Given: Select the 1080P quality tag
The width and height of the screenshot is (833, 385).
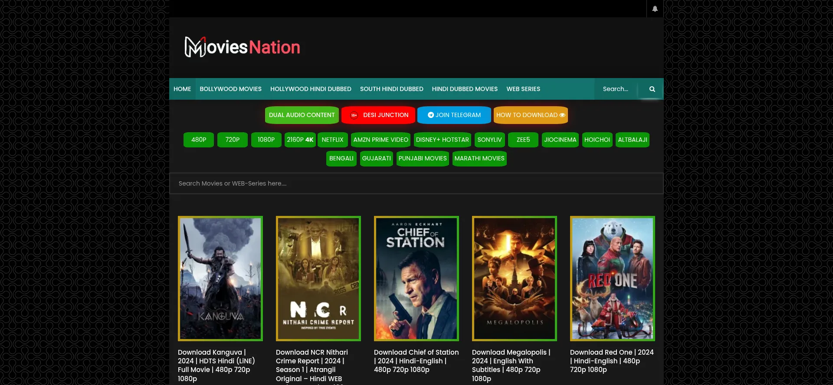Looking at the screenshot, I should click(266, 140).
